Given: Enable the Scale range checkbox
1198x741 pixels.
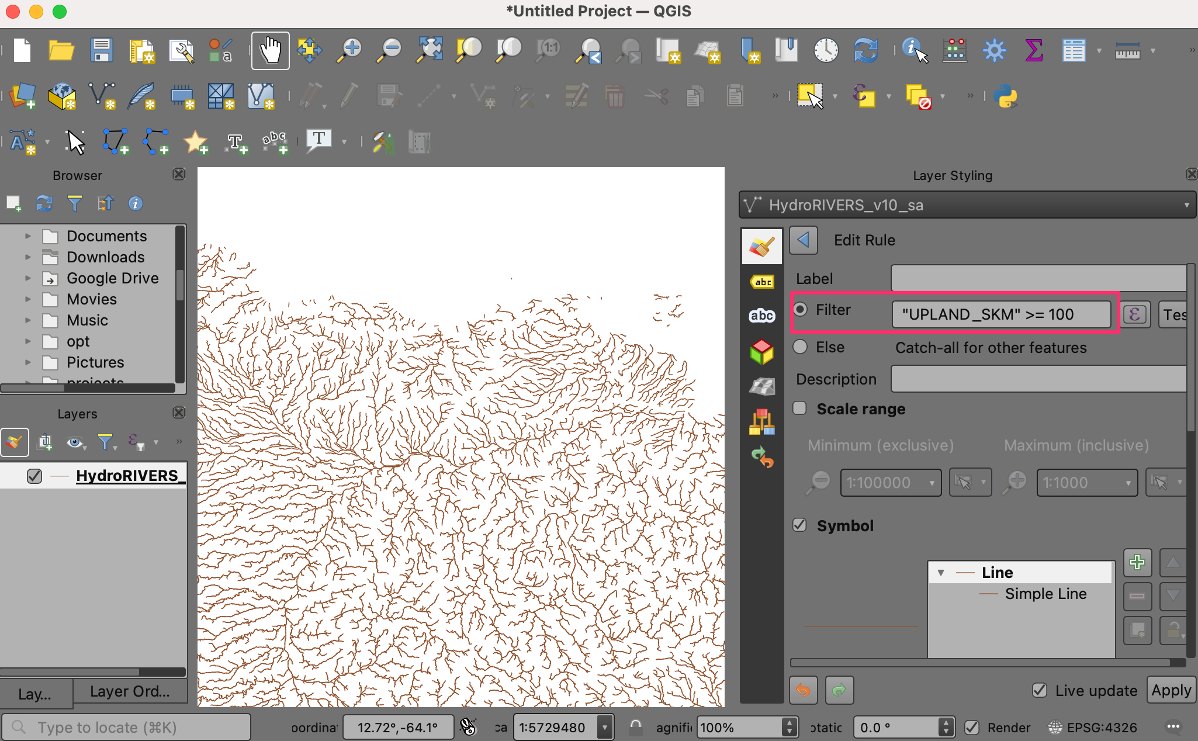Looking at the screenshot, I should point(800,408).
